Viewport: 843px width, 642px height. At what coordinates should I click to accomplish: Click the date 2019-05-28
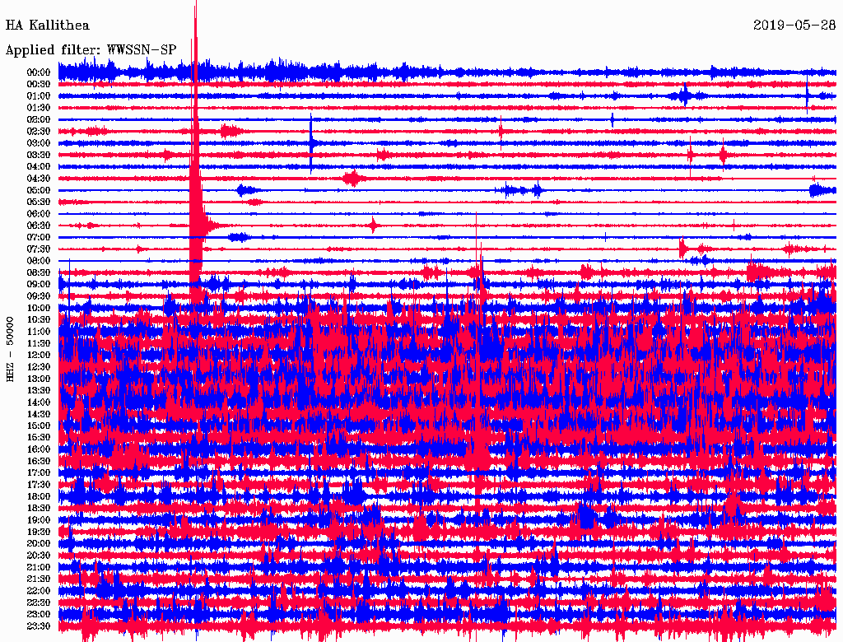(794, 26)
